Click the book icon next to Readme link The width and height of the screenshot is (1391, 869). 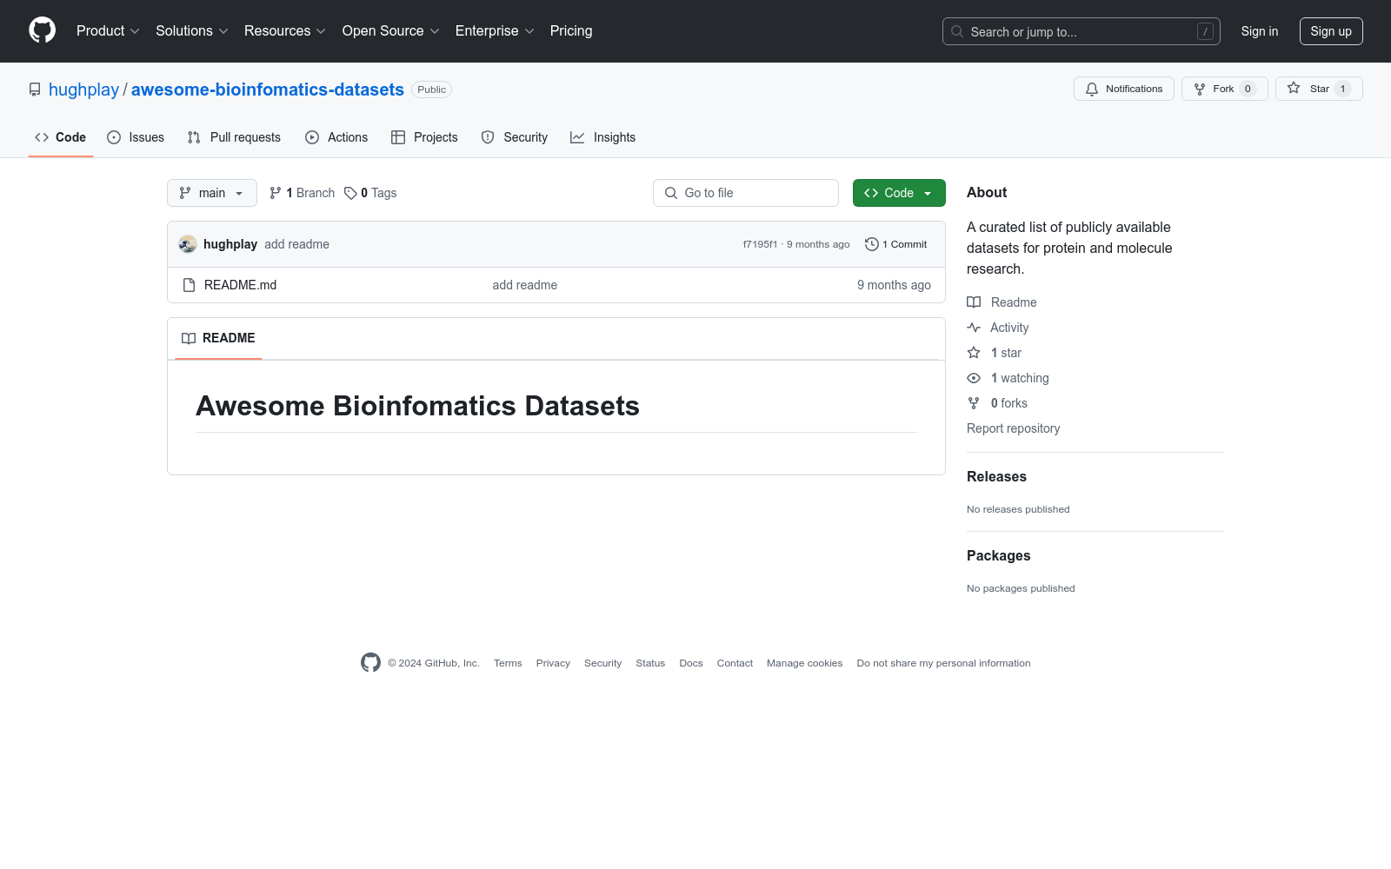[x=974, y=302]
